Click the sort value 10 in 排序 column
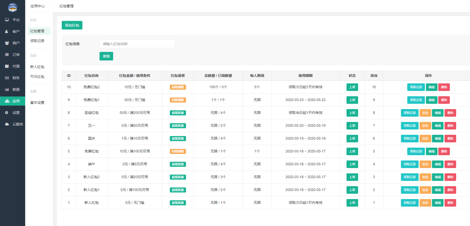470x226 pixels. click(374, 87)
